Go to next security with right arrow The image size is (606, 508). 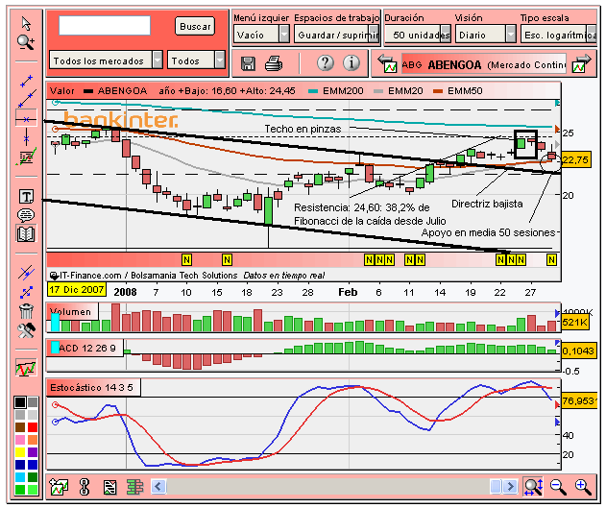(582, 63)
